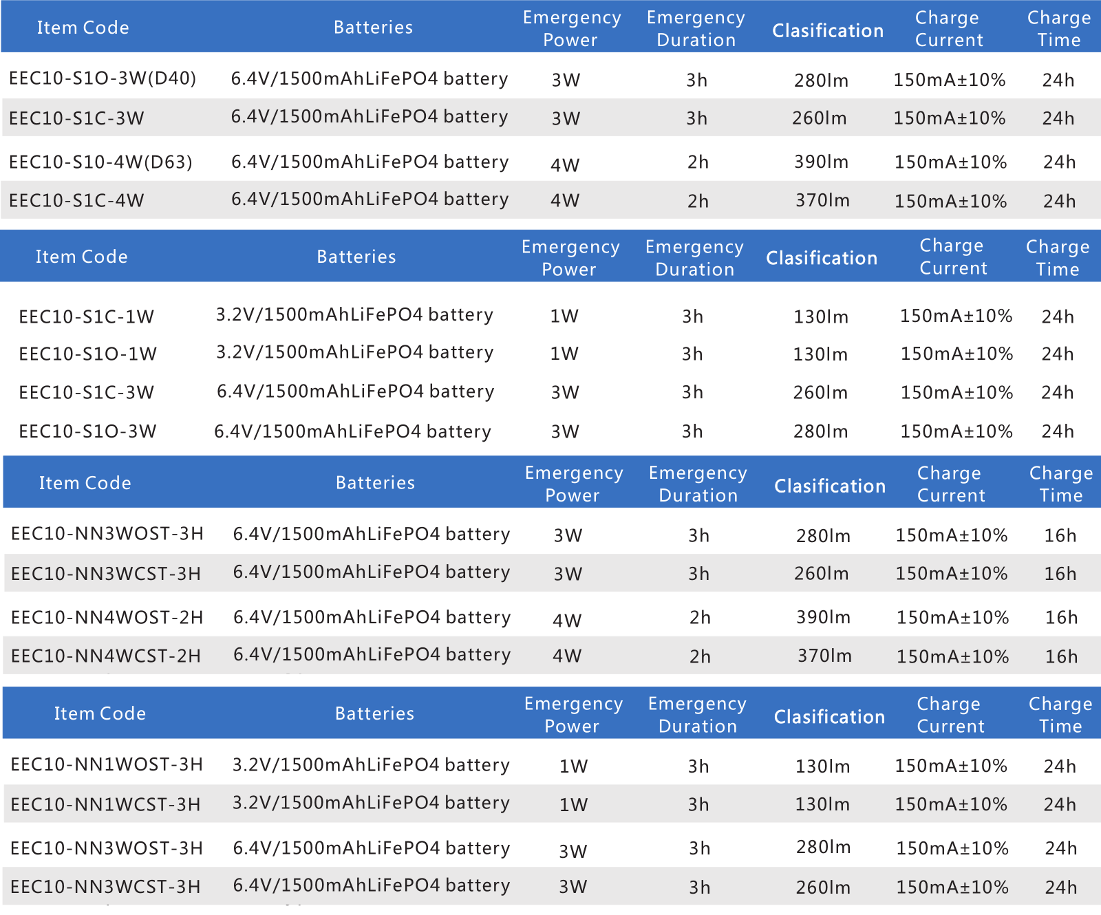The height and width of the screenshot is (915, 1101).
Task: Click 24h charge time in EEC10-S1O-3W(D40) row
Action: click(1058, 80)
